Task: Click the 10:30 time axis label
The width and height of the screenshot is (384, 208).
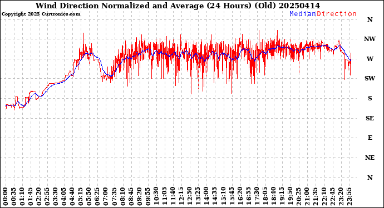Action: coord(156,196)
